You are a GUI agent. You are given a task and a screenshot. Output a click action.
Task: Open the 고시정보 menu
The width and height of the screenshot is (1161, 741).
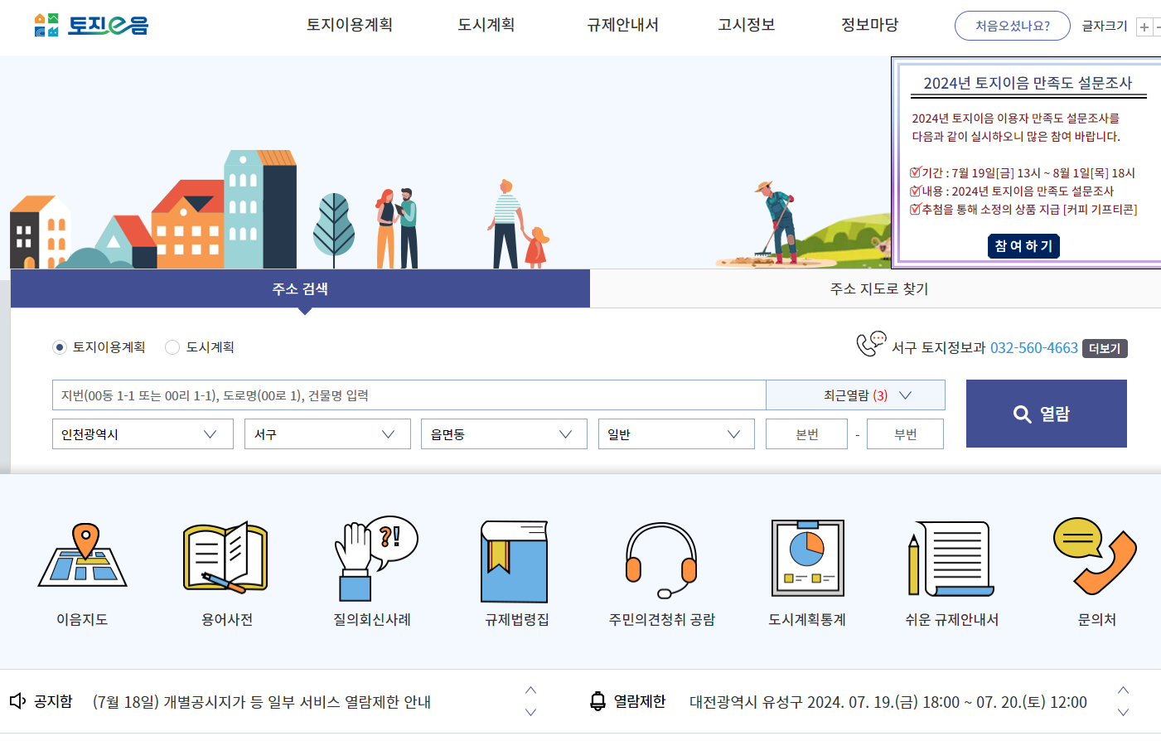(x=747, y=25)
